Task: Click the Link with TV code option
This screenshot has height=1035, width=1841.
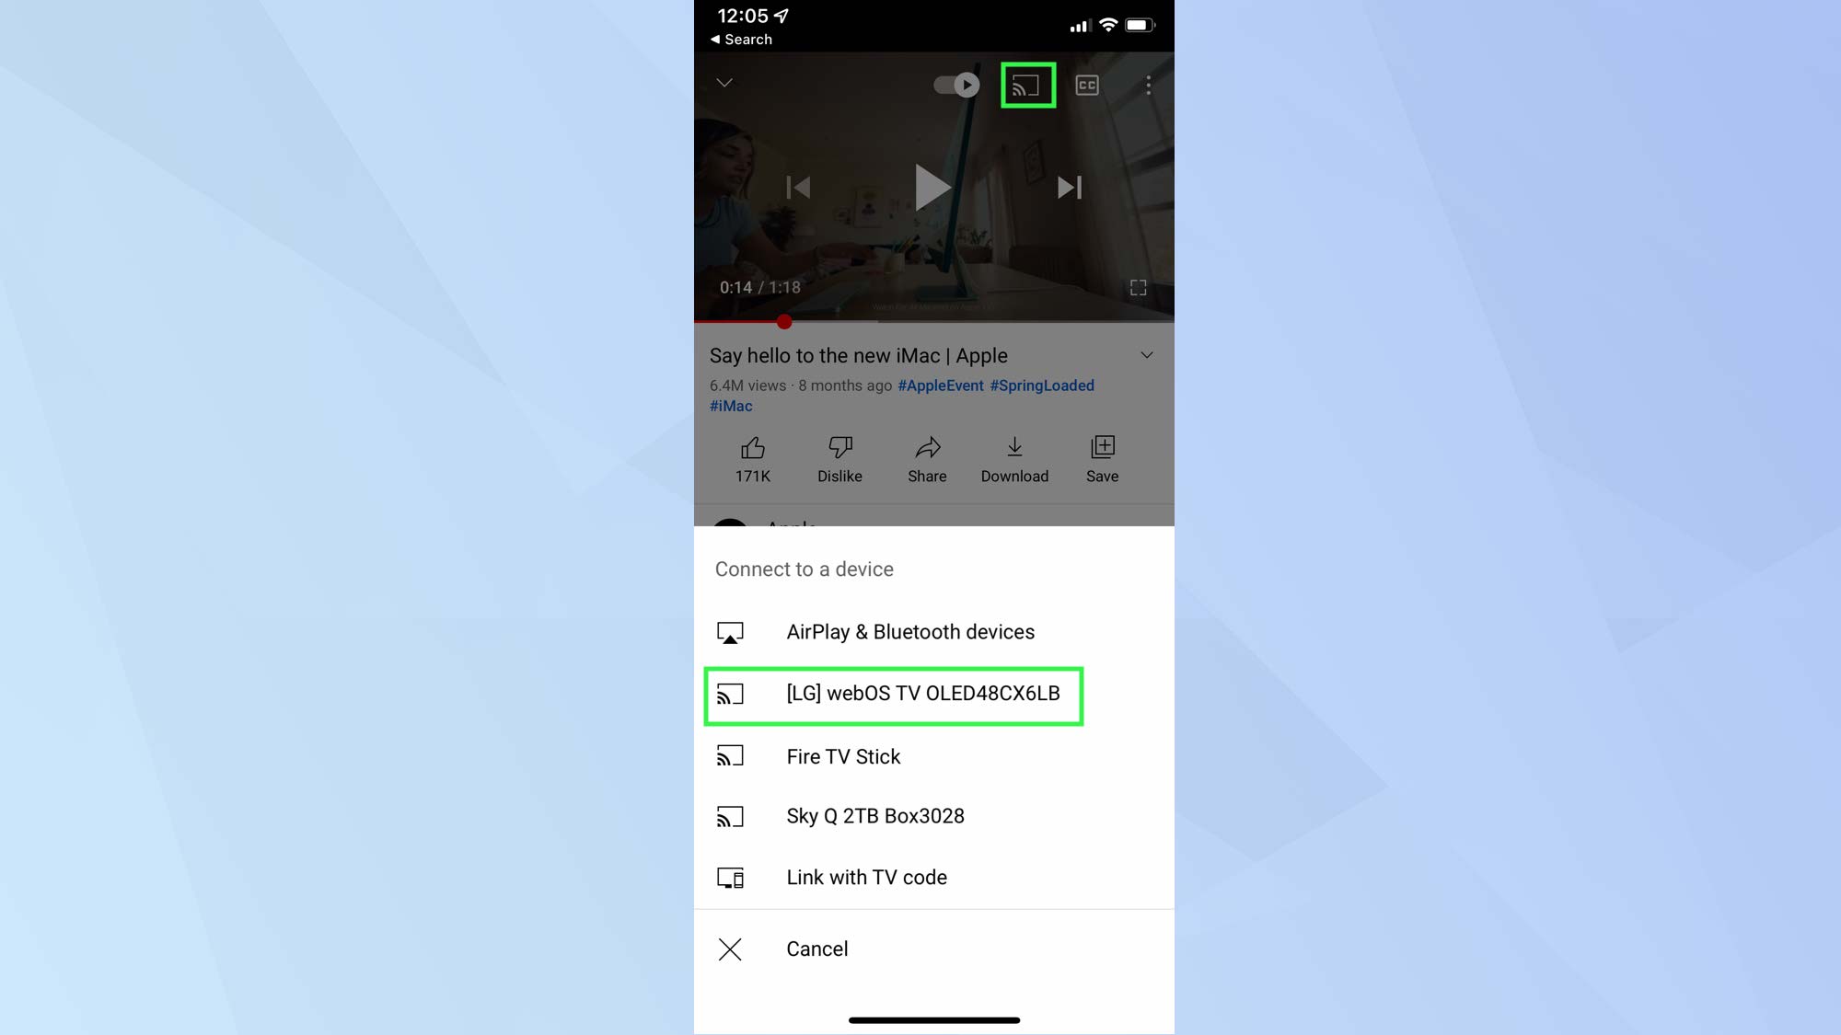Action: coord(866,876)
